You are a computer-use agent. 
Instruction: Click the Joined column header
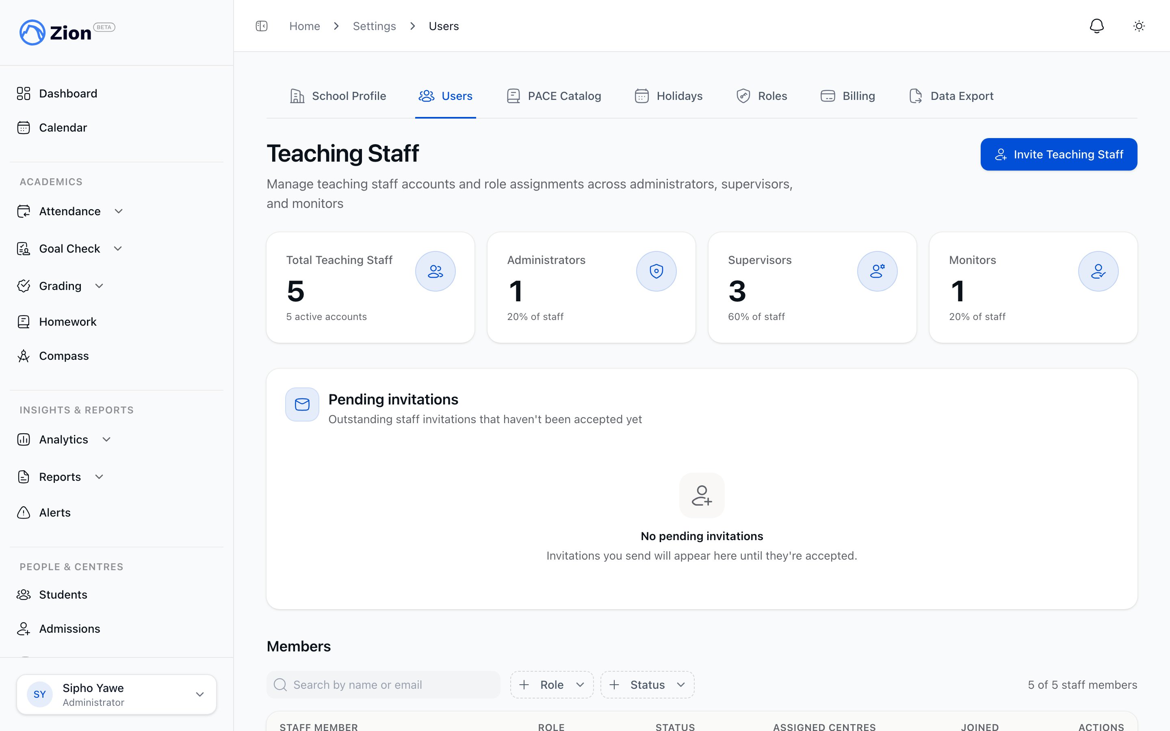(x=979, y=727)
